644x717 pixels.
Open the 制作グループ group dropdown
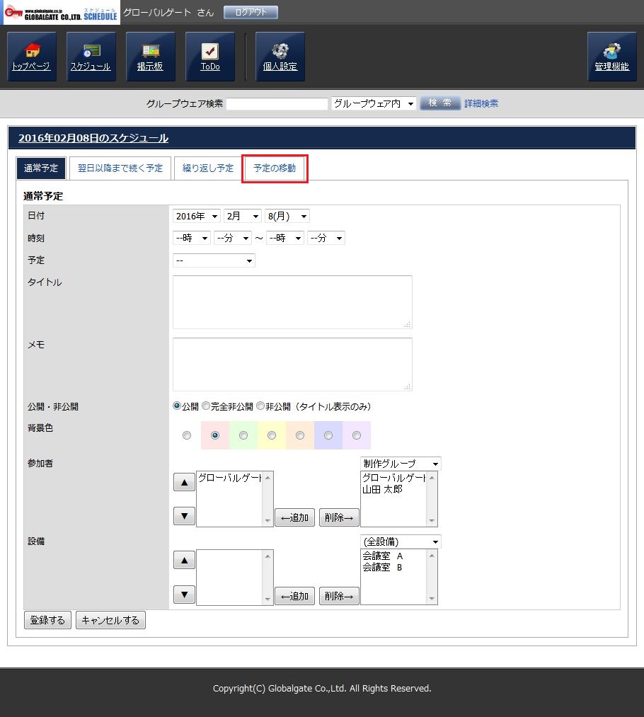pos(400,464)
